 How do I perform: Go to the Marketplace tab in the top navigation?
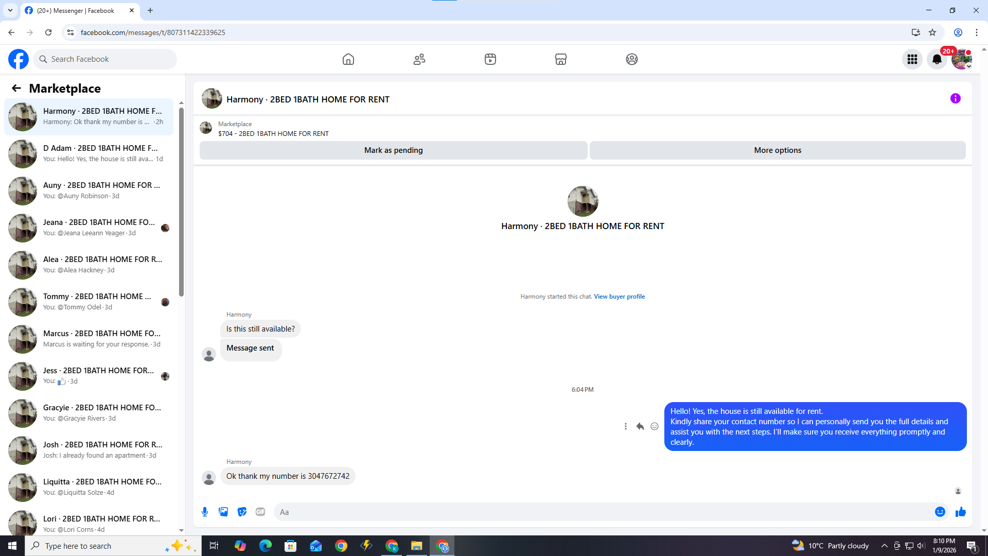point(560,59)
